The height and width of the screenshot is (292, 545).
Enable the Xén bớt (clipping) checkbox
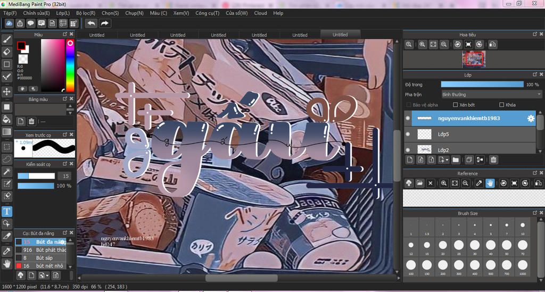[x=456, y=104]
